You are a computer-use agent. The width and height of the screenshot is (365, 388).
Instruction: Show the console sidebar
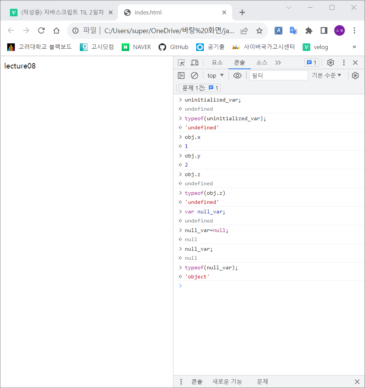pos(181,75)
